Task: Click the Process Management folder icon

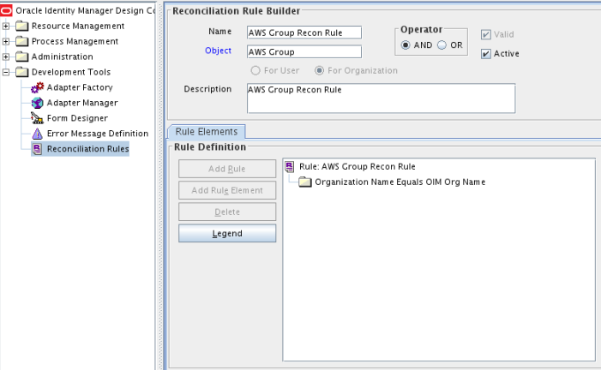Action: click(x=21, y=41)
